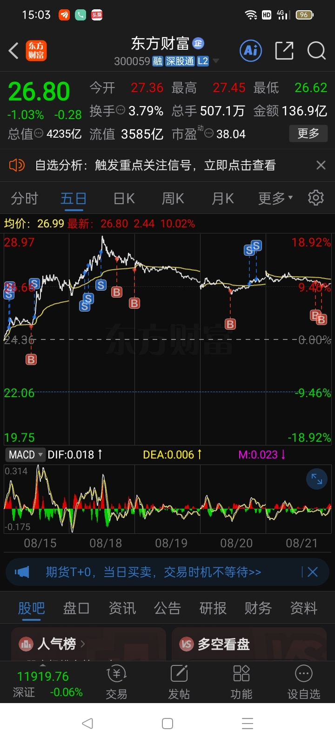Image resolution: width=335 pixels, height=744 pixels.
Task: Close the 期货T+0 promotion banner
Action: (x=313, y=572)
